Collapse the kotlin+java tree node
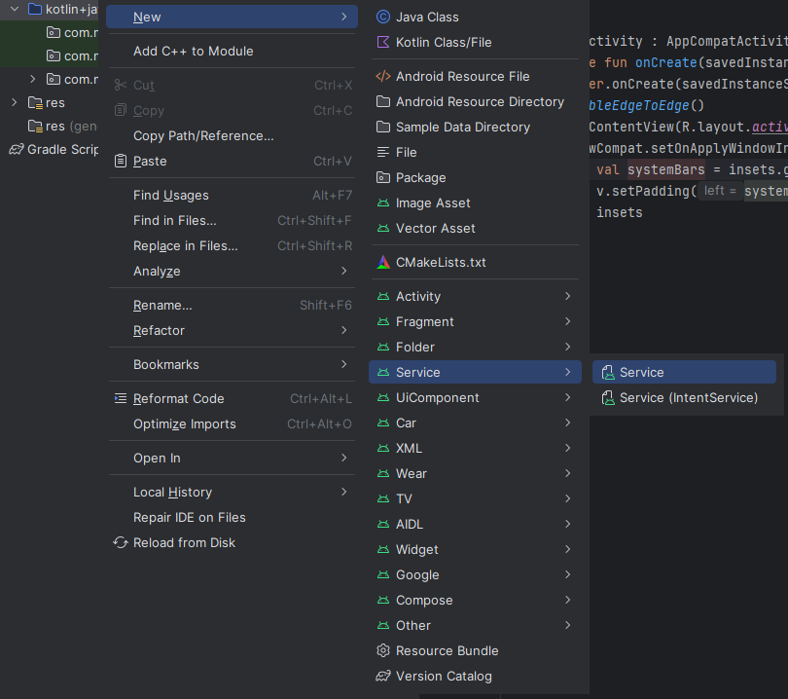Image resolution: width=788 pixels, height=699 pixels. (15, 9)
